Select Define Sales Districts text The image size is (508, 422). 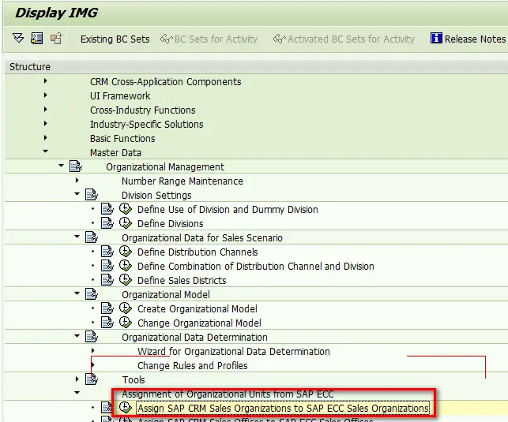(x=182, y=280)
